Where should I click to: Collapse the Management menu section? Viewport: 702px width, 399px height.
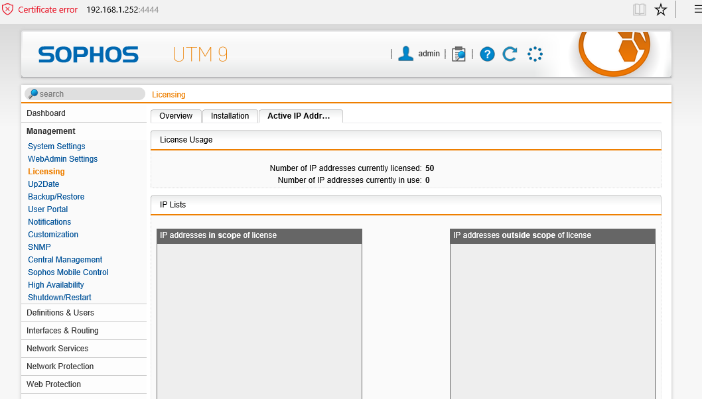point(84,131)
